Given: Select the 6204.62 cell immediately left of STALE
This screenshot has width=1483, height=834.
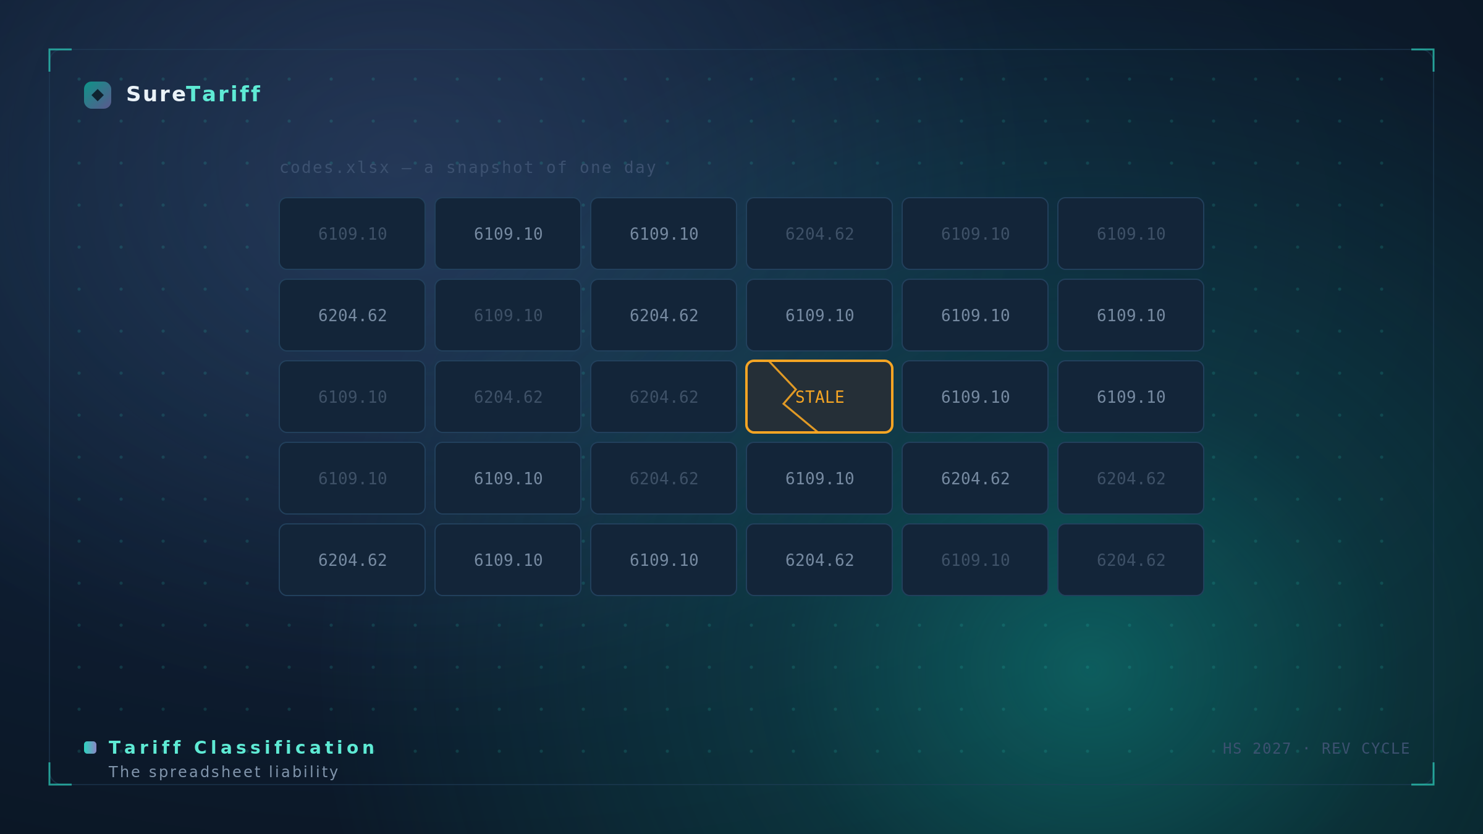Looking at the screenshot, I should point(664,397).
